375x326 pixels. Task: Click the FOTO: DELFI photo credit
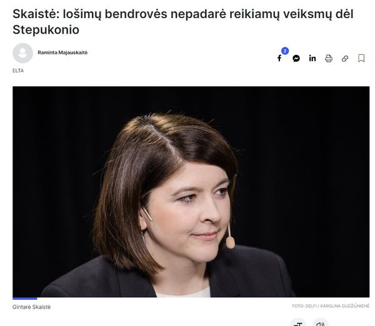(304, 306)
